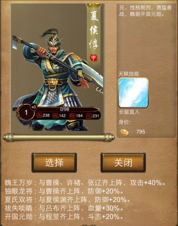The width and height of the screenshot is (178, 226).
Task: Click the 血 health stat icon
Action: pyautogui.click(x=39, y=116)
